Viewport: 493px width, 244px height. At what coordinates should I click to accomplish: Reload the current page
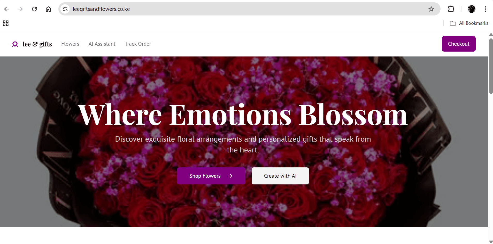tap(34, 9)
